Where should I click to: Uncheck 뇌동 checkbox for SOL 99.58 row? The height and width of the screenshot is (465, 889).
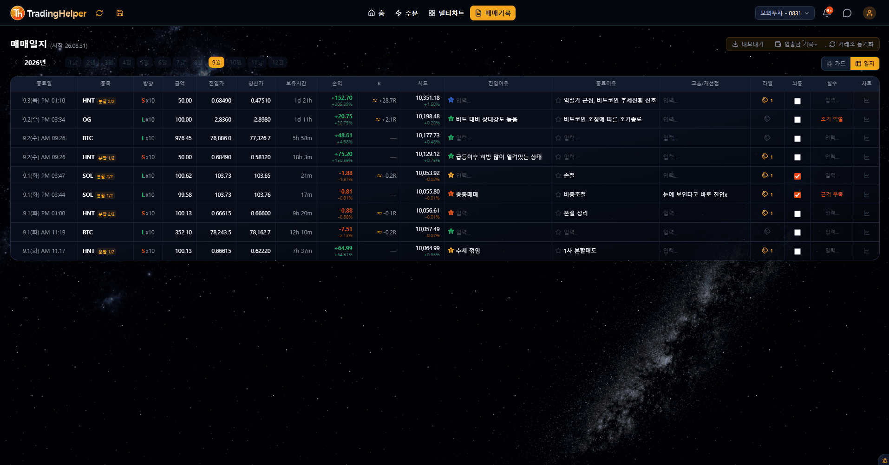(797, 195)
